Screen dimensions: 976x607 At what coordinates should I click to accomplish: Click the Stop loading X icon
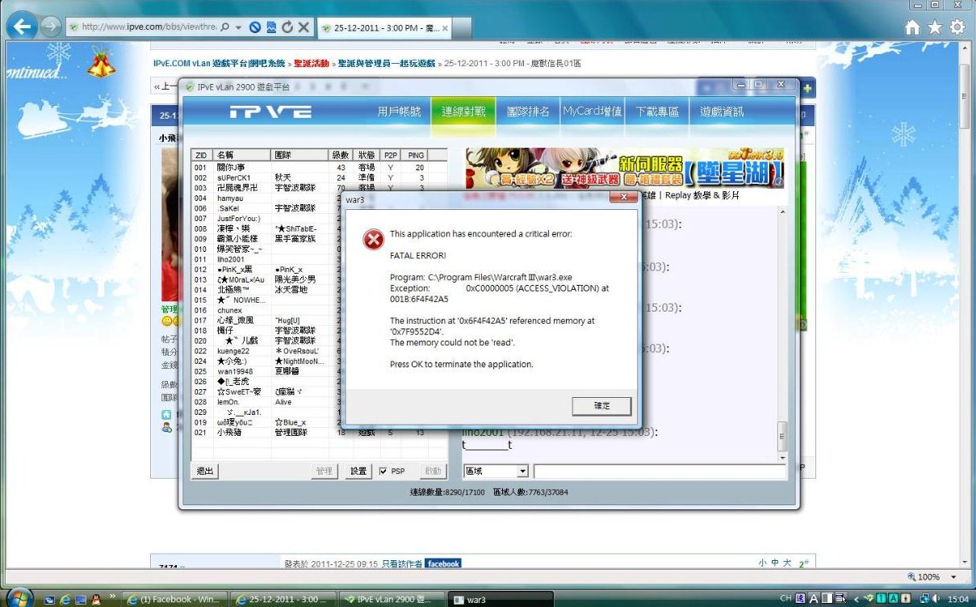point(304,27)
